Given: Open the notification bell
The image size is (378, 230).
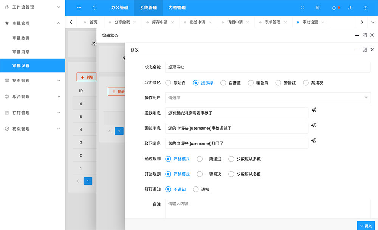Looking at the screenshot, I should pyautogui.click(x=334, y=8).
